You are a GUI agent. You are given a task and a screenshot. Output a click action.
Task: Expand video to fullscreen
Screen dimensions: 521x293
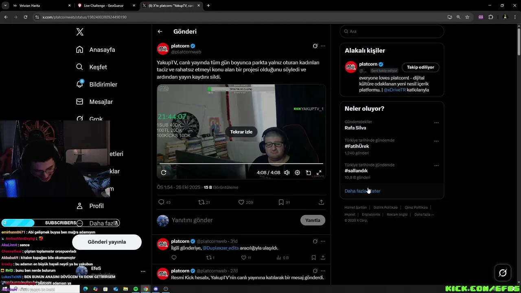pos(319,173)
